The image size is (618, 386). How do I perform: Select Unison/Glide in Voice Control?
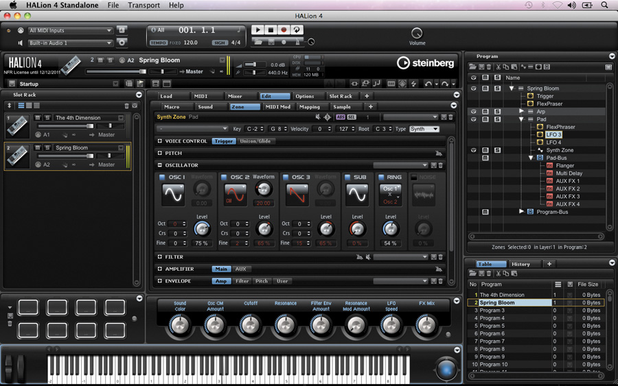pyautogui.click(x=255, y=141)
